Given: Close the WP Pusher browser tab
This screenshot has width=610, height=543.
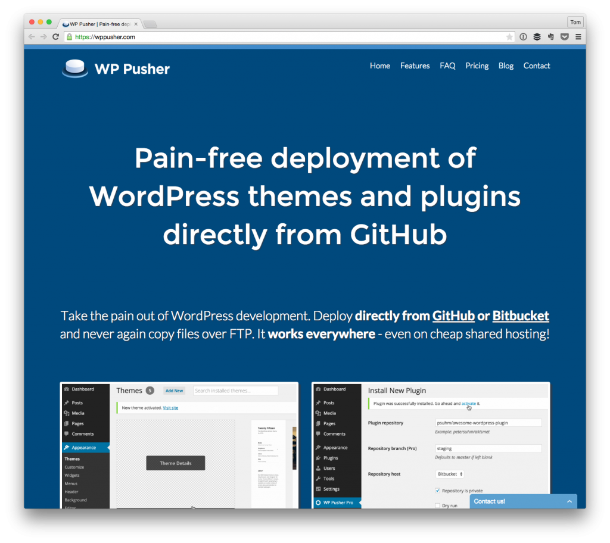Looking at the screenshot, I should (136, 24).
